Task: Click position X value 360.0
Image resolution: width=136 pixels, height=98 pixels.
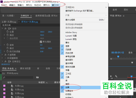Action: click(x=42, y=32)
